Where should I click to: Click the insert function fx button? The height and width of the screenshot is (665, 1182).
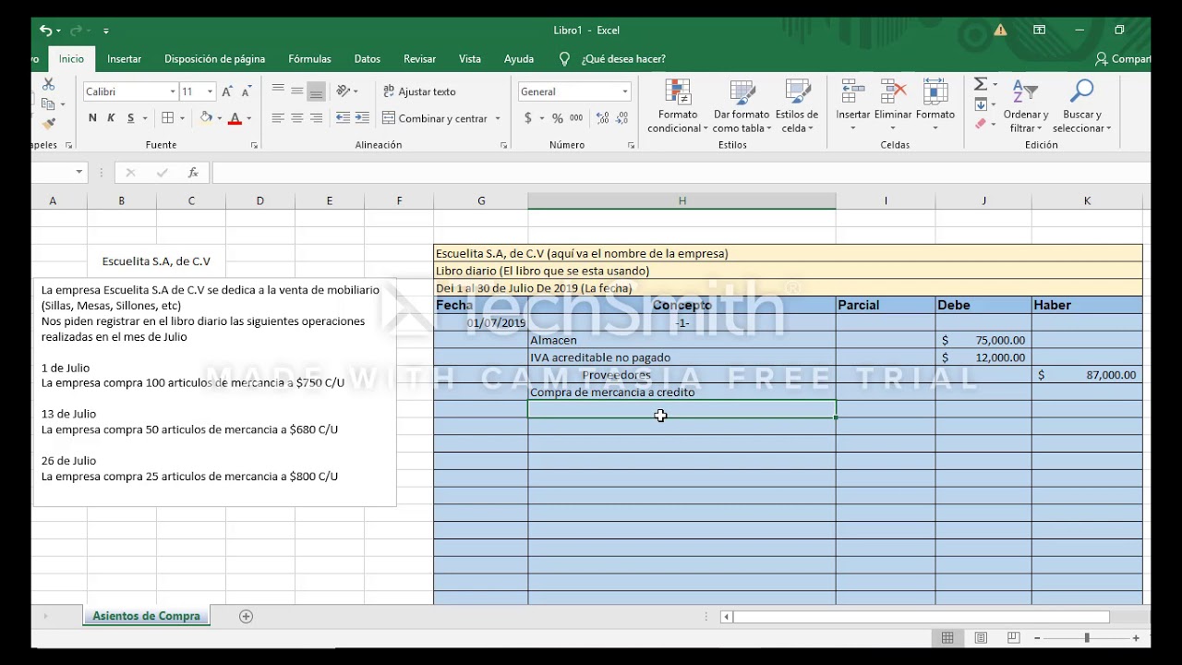(x=192, y=173)
